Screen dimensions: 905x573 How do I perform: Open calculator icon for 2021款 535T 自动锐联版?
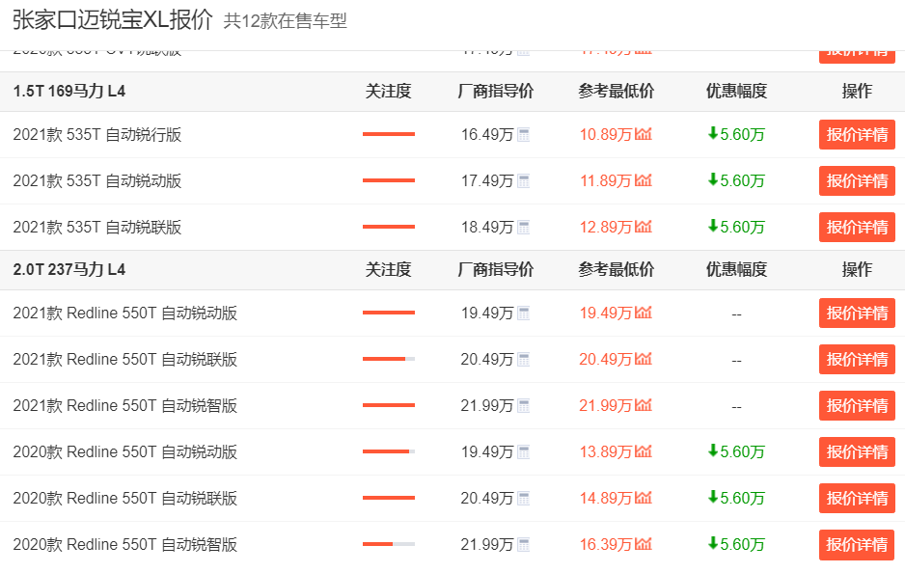[x=524, y=228]
